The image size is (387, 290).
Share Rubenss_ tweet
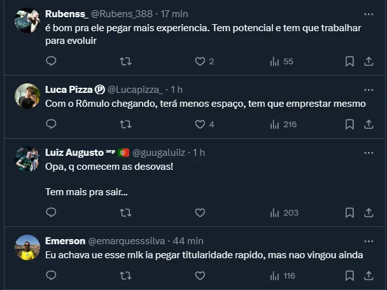369,61
